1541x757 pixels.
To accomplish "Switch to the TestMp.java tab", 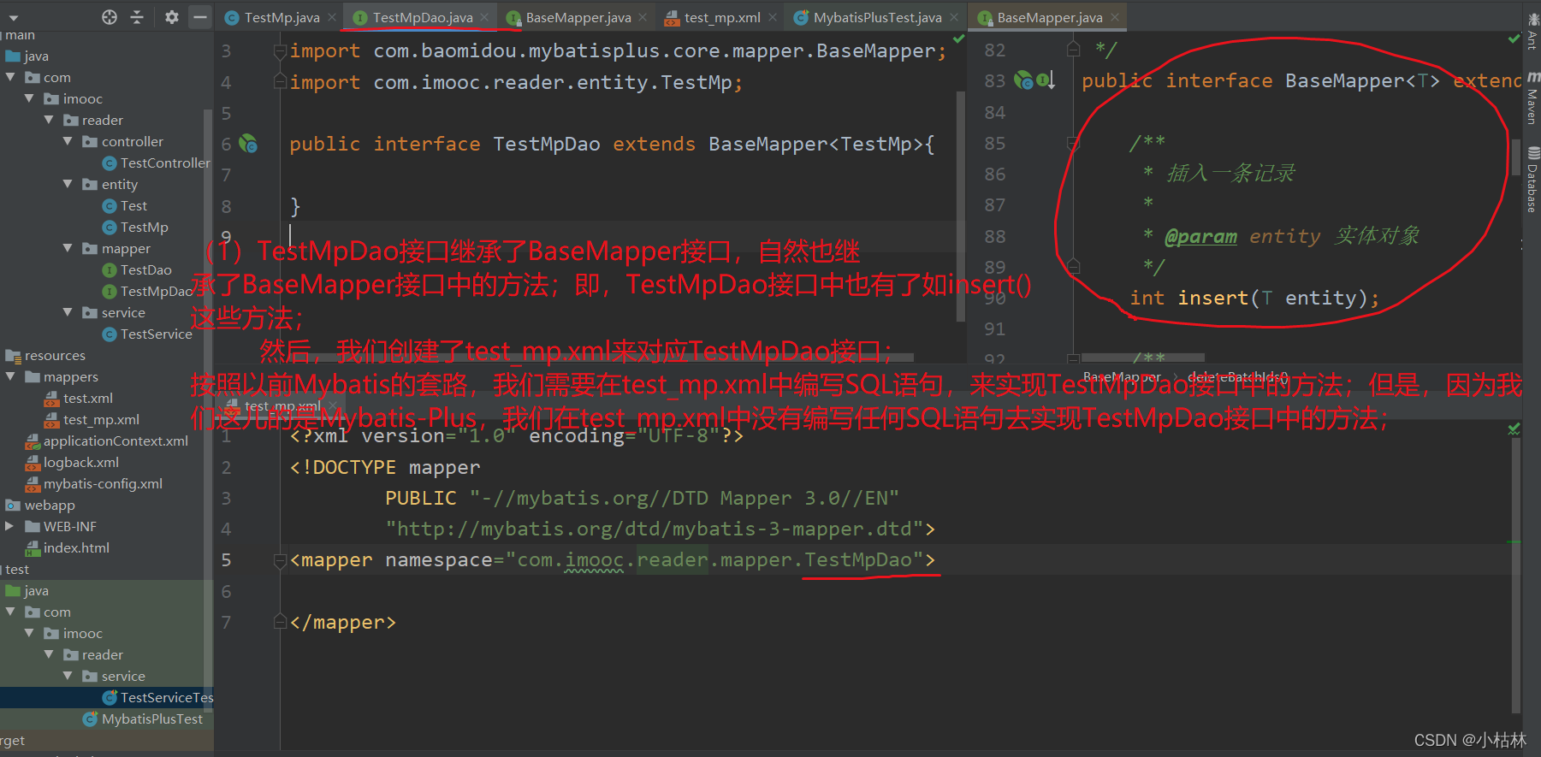I will [x=282, y=17].
